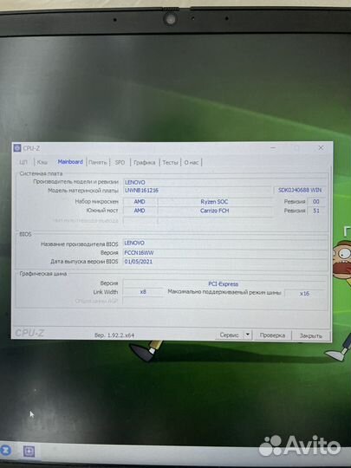The image size is (351, 468).
Task: Click the Link Width value x8
Action: 143,292
